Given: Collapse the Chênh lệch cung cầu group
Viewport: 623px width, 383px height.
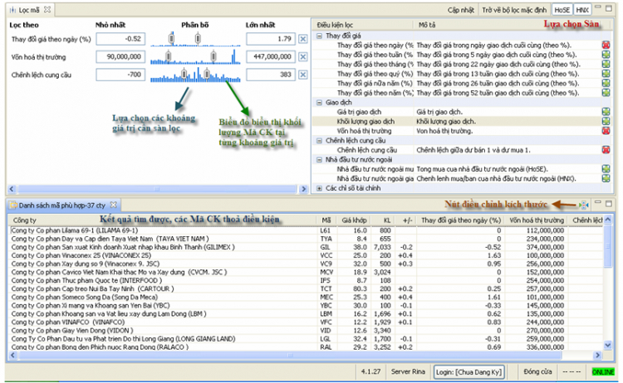Looking at the screenshot, I should coord(319,140).
